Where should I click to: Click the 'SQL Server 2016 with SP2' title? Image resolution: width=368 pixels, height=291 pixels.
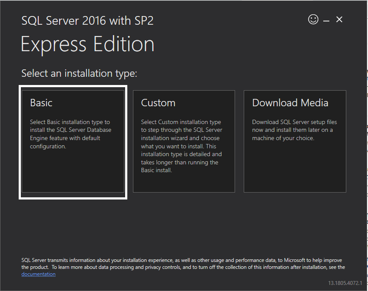[87, 21]
